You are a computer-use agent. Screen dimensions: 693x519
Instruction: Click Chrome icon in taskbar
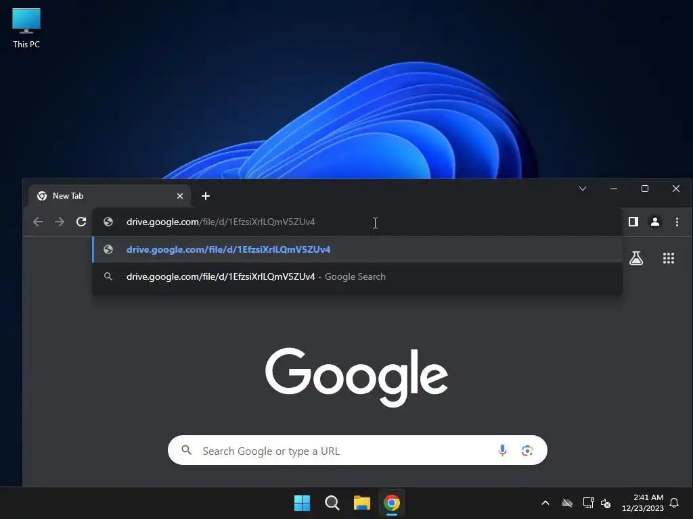point(392,503)
